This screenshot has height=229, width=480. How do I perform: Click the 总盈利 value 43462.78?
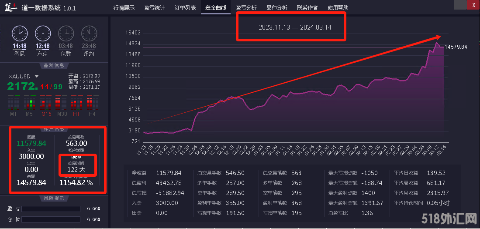pyautogui.click(x=169, y=183)
